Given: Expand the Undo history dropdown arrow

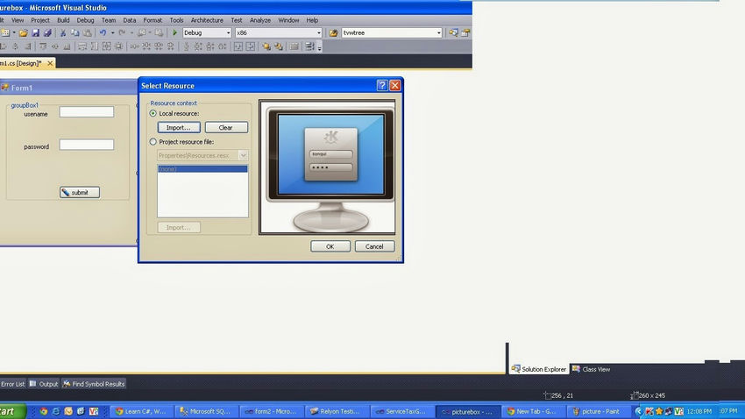Looking at the screenshot, I should [112, 32].
